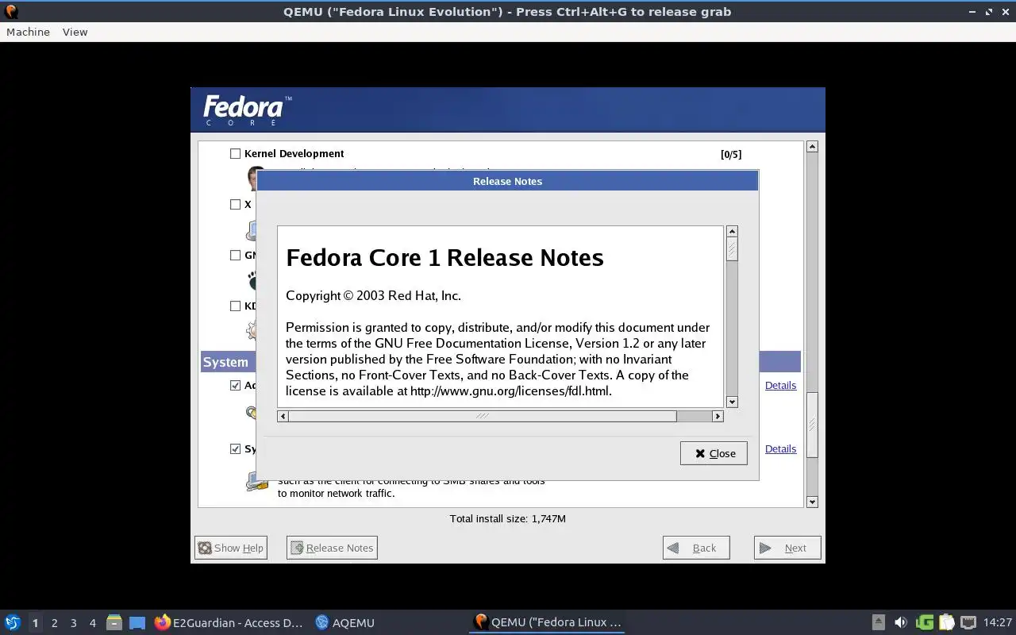Open the View menu

(75, 32)
